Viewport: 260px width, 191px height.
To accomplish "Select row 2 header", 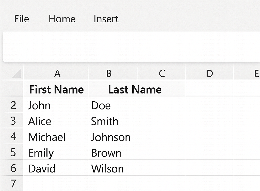I will 13,105.
